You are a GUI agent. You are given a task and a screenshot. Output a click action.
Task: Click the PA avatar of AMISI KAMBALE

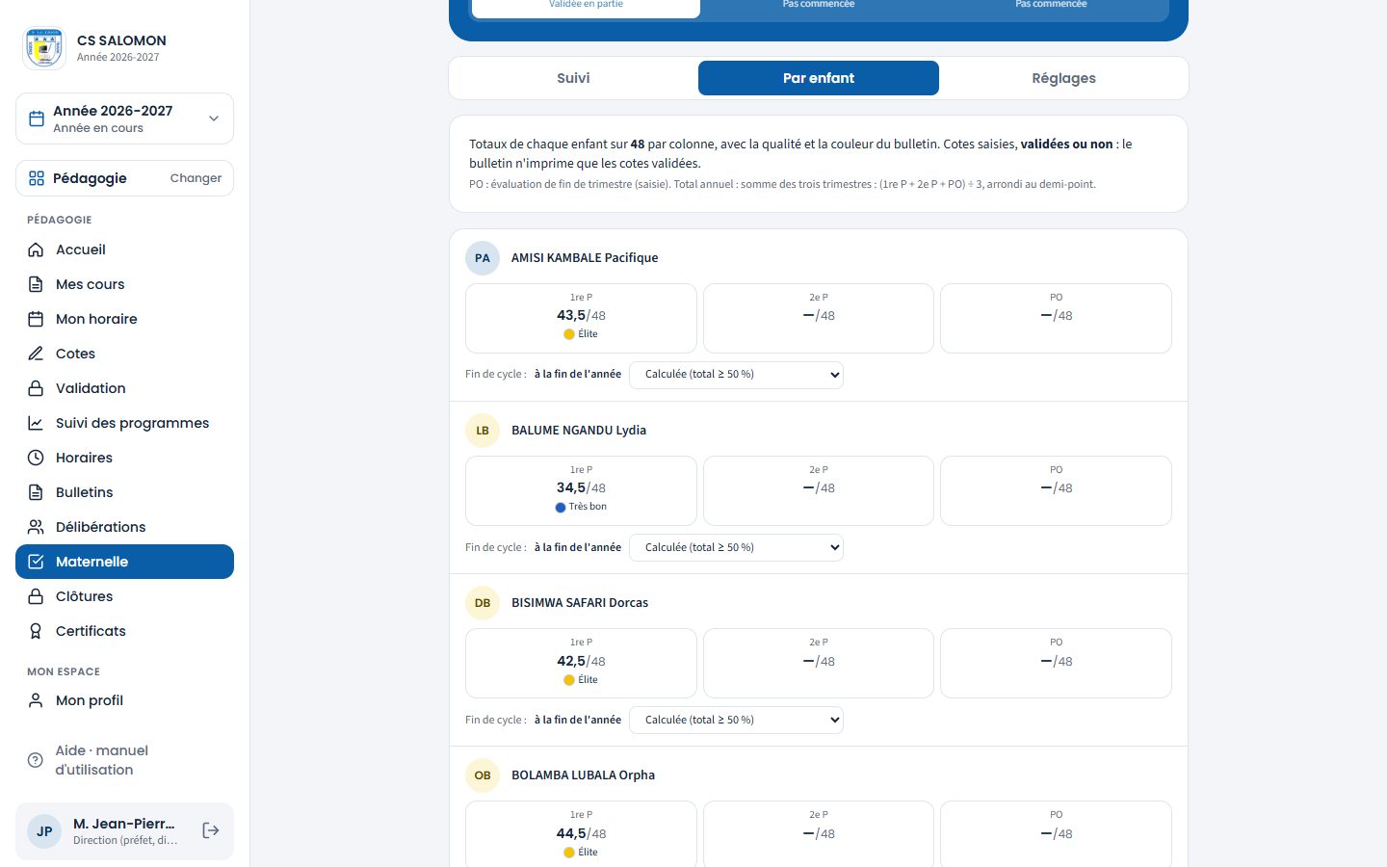click(483, 258)
